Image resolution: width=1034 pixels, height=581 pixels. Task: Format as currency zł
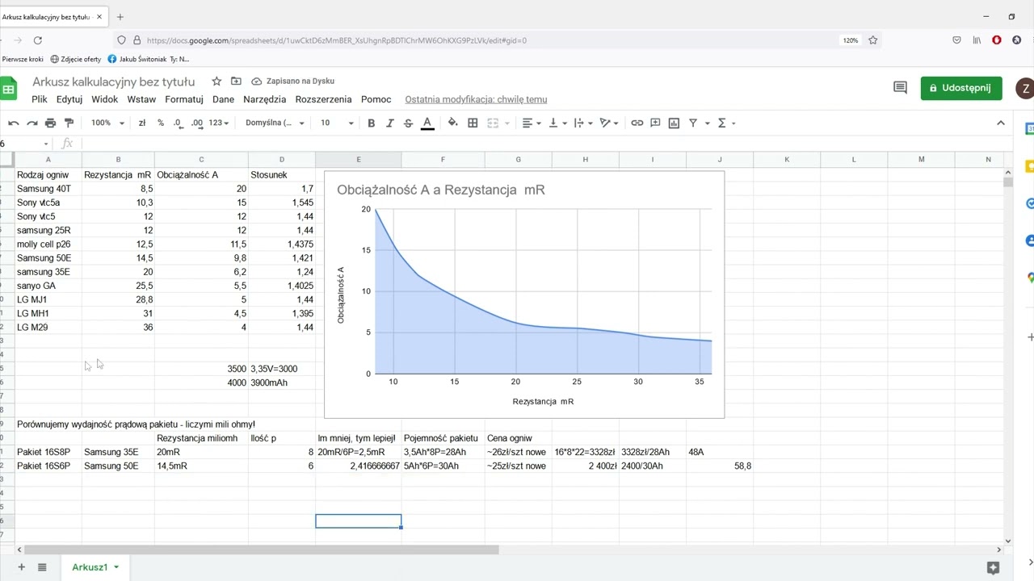[x=142, y=123]
